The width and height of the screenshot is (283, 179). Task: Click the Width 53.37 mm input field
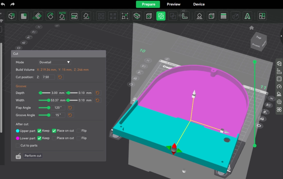58,100
